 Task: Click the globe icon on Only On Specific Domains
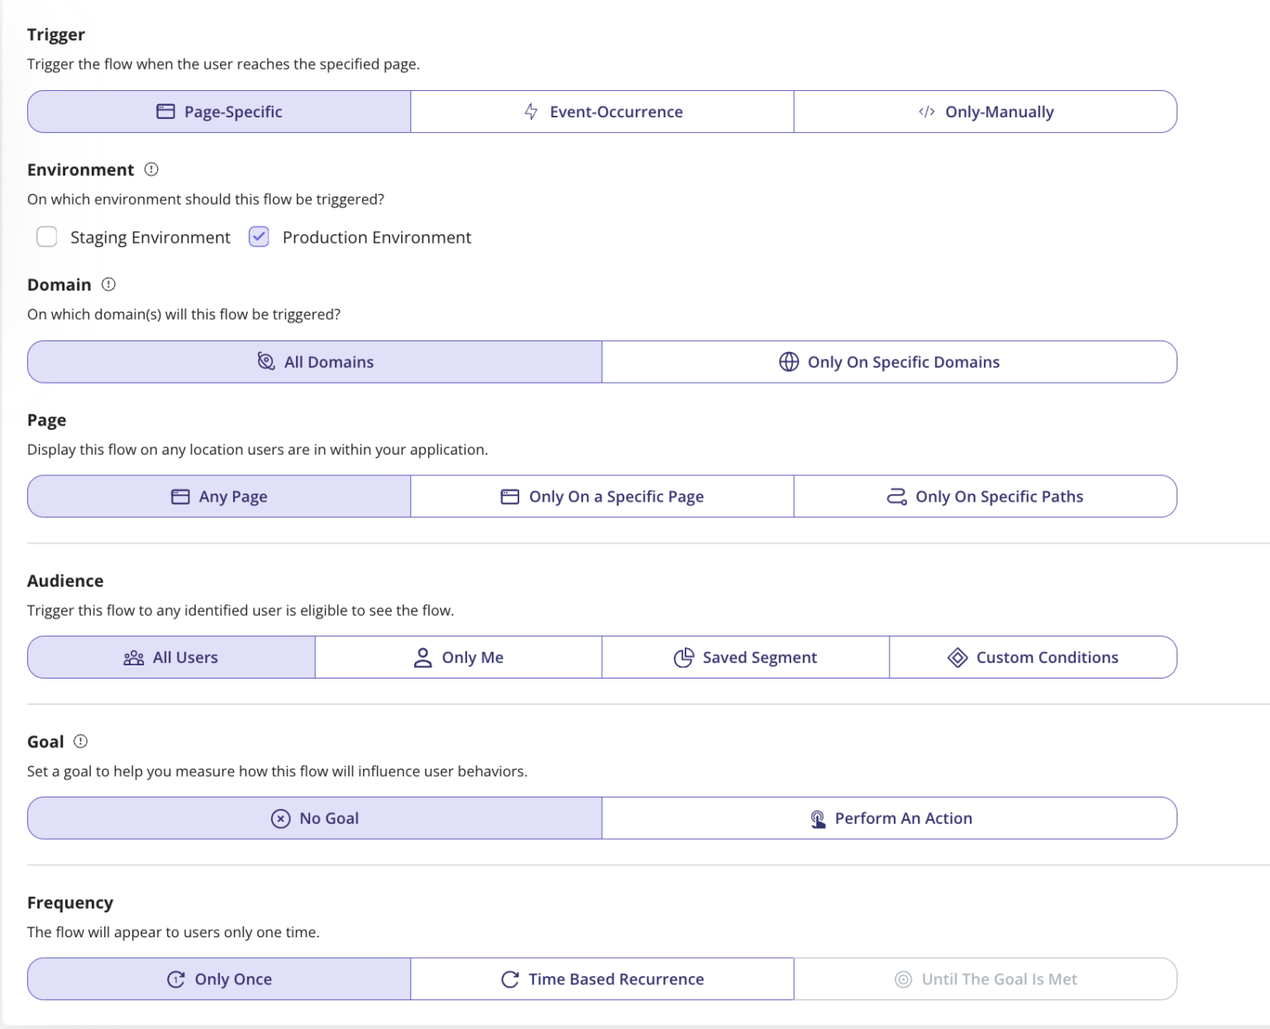pos(788,361)
